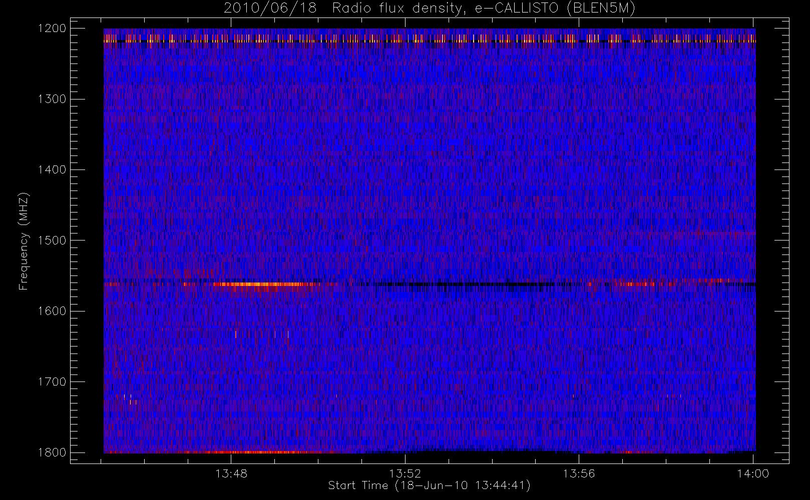Click the x-axis label 'Start Time (18-Jun-10 13:44:41)'

[x=430, y=485]
